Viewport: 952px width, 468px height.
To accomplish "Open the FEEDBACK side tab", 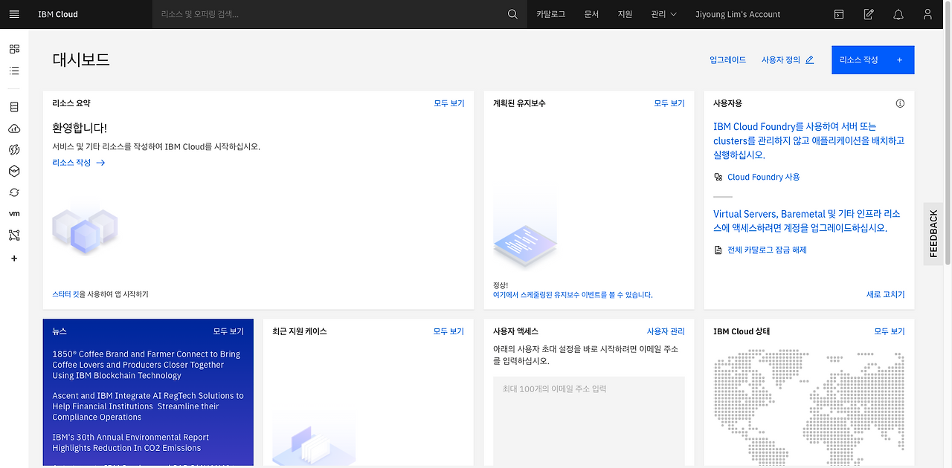I will (934, 233).
